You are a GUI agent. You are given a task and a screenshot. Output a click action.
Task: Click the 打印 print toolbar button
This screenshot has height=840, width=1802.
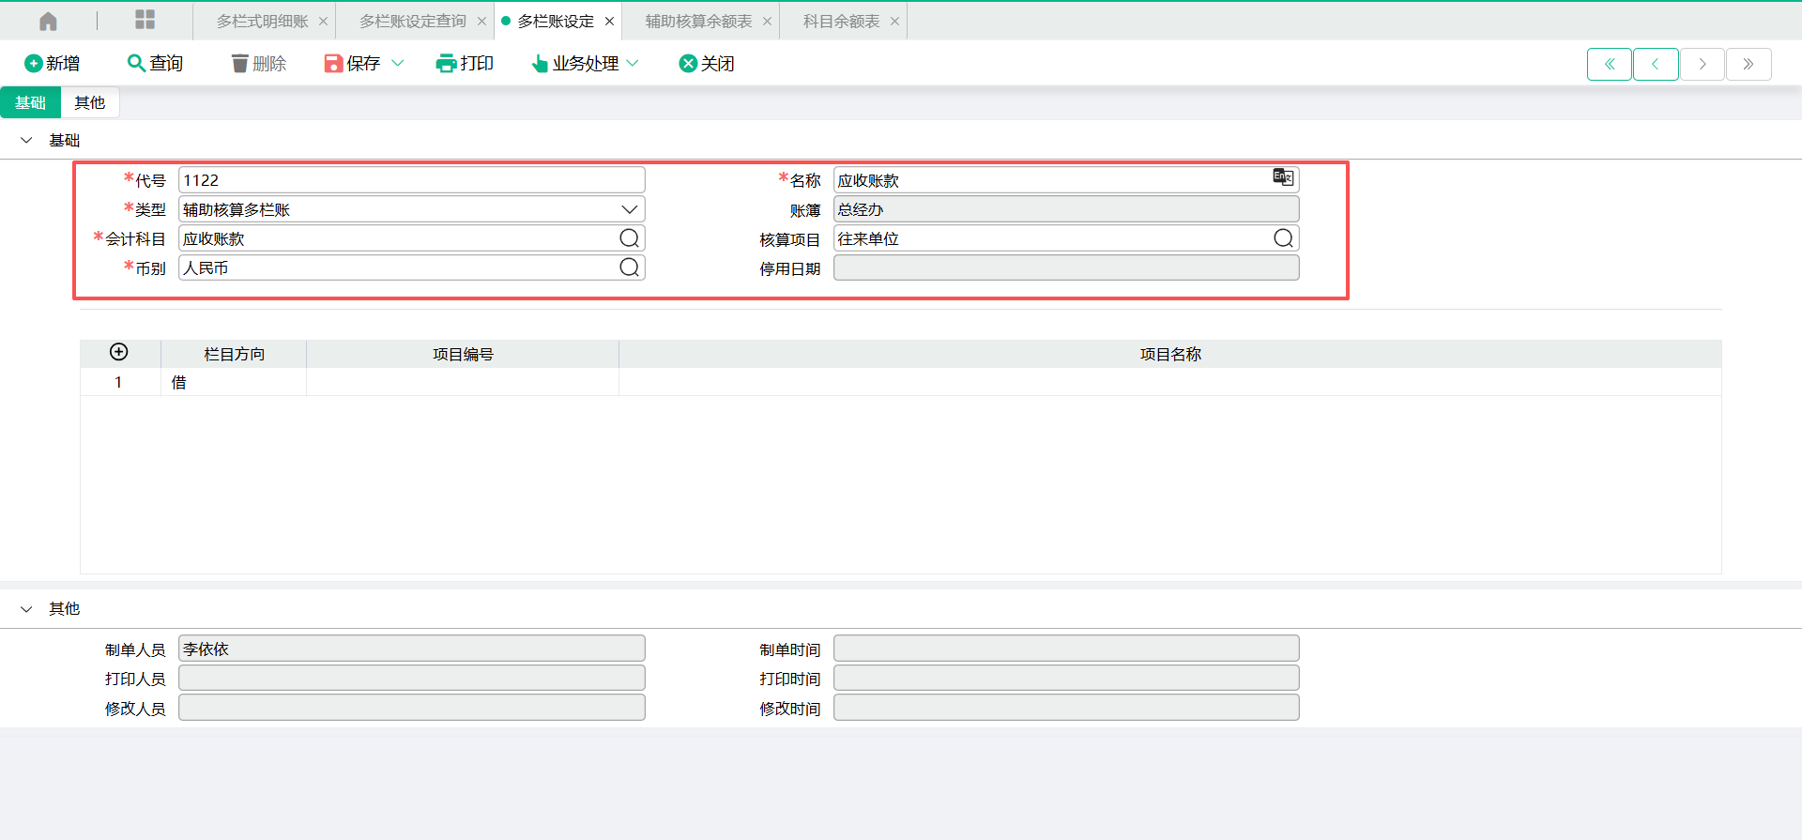[x=466, y=63]
